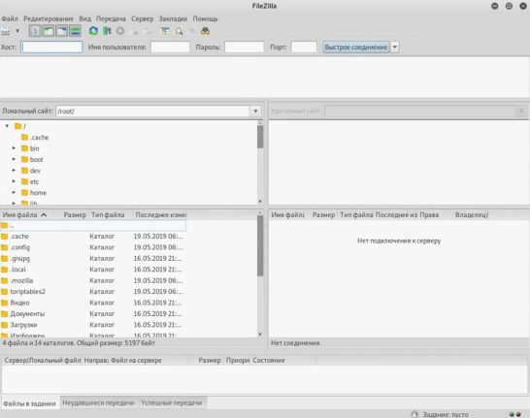Open local site path dropdown

255,112
